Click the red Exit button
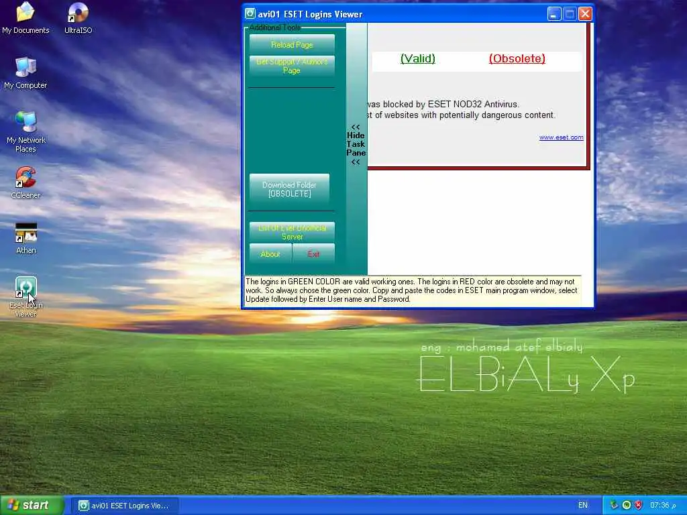Viewport: 687px width, 515px height. [313, 254]
